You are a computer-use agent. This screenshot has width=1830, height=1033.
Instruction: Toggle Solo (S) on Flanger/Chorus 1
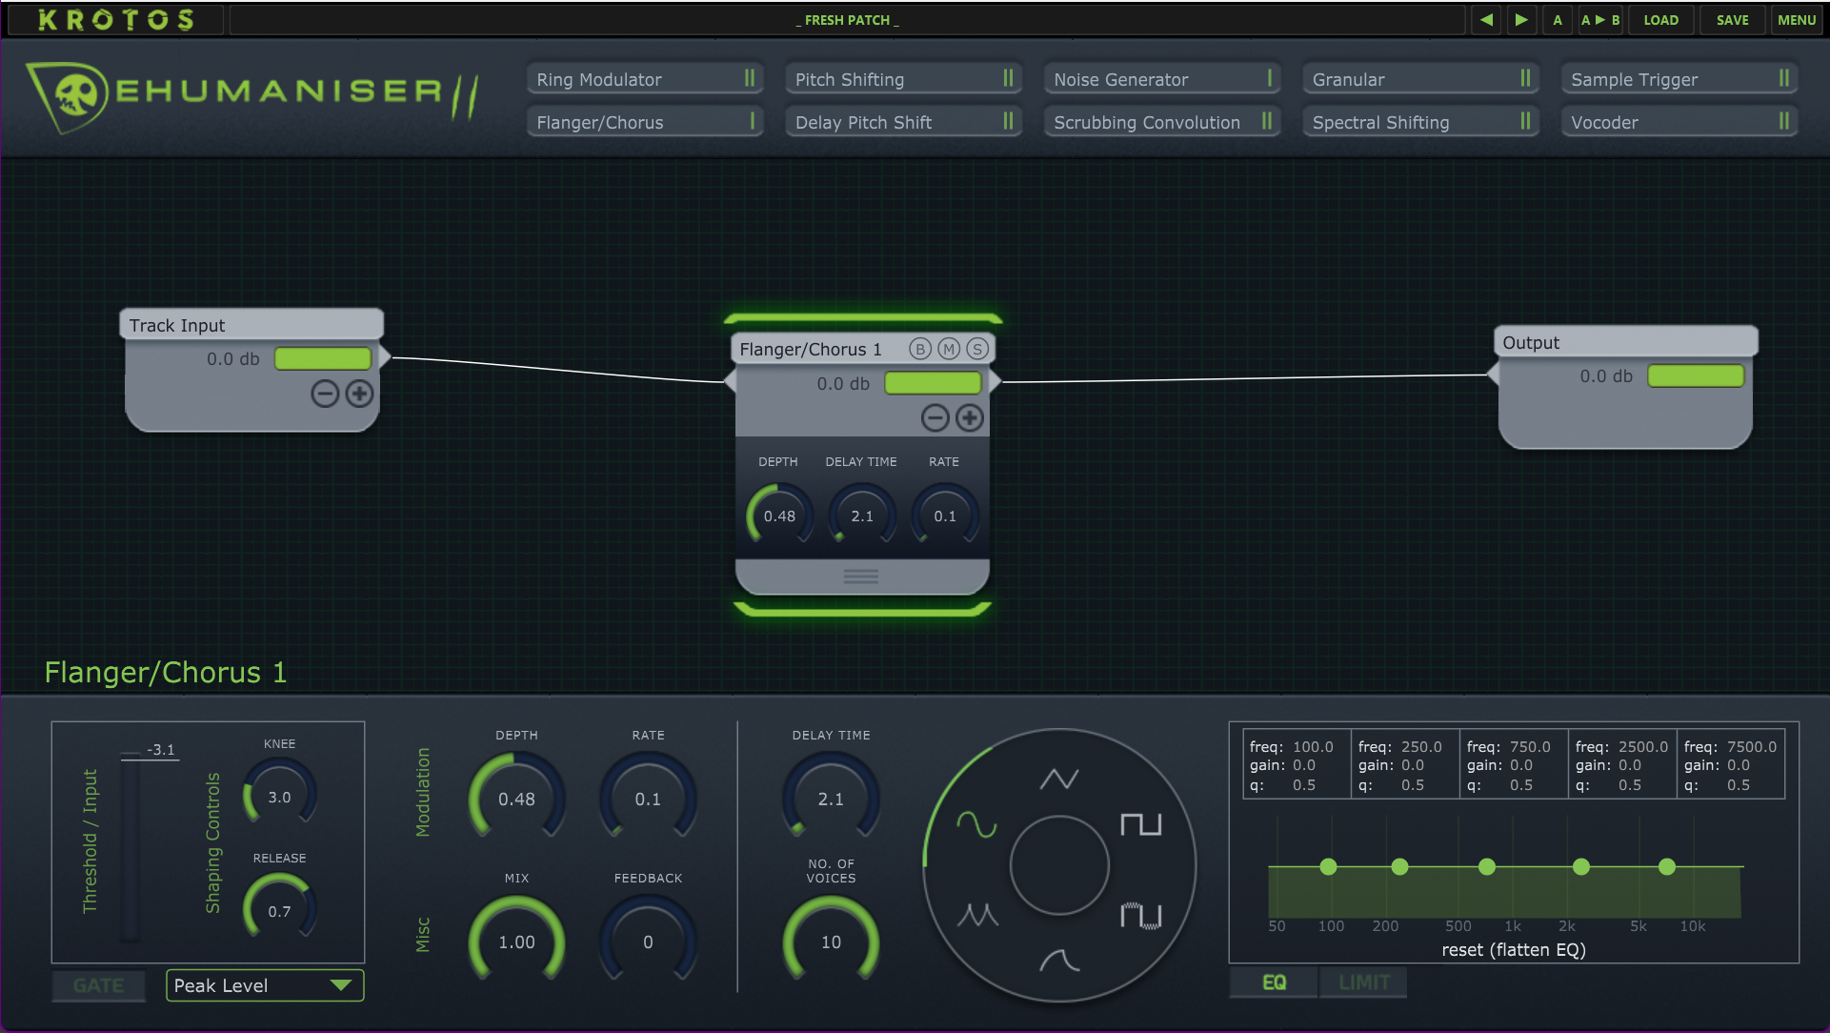pyautogui.click(x=977, y=349)
